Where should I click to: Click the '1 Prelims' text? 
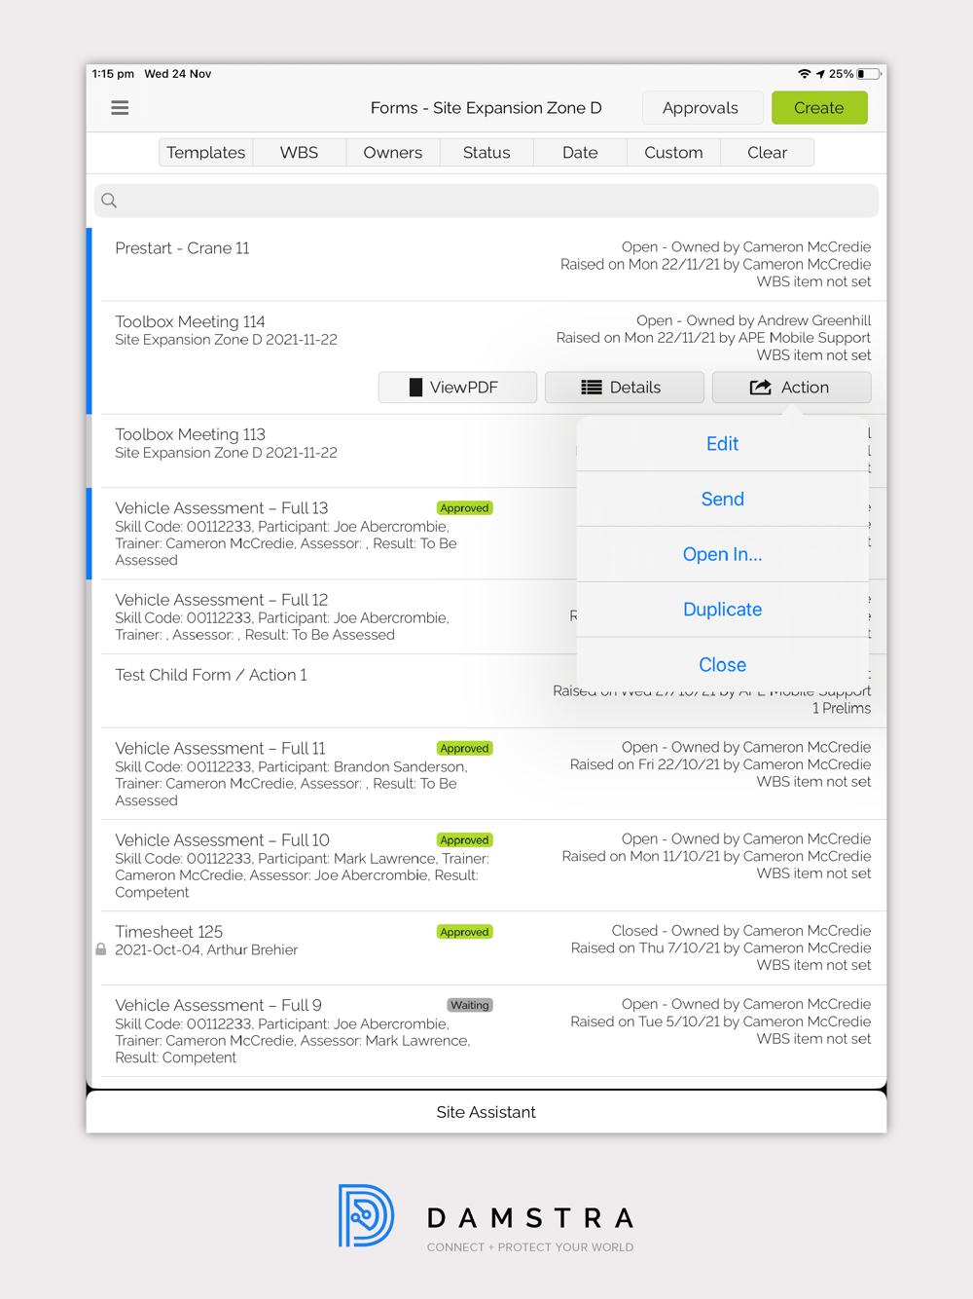coord(842,709)
